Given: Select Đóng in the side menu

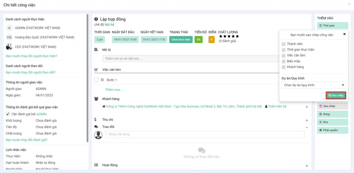Looking at the screenshot, I should coord(332,114).
